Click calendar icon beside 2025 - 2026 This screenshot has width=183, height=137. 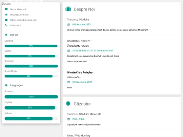click(68, 119)
